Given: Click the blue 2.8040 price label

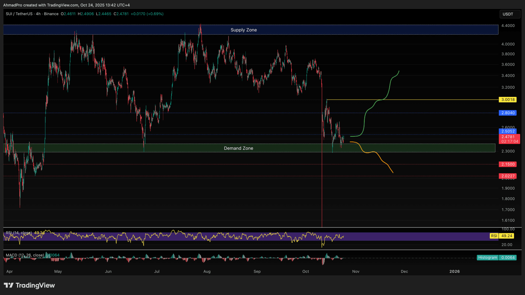Looking at the screenshot, I should [x=508, y=113].
